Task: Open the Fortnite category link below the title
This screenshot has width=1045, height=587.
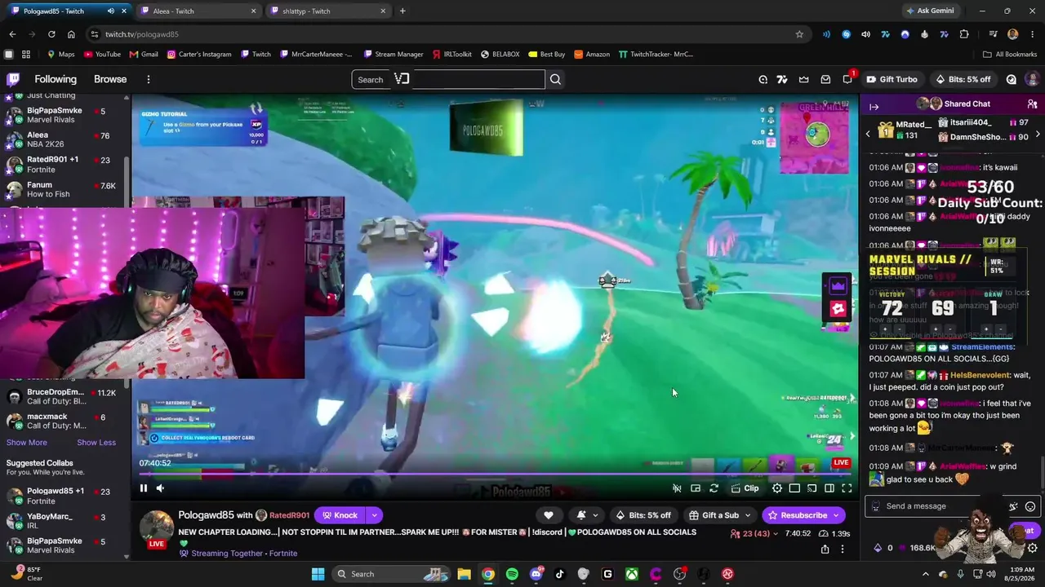Action: coord(283,554)
